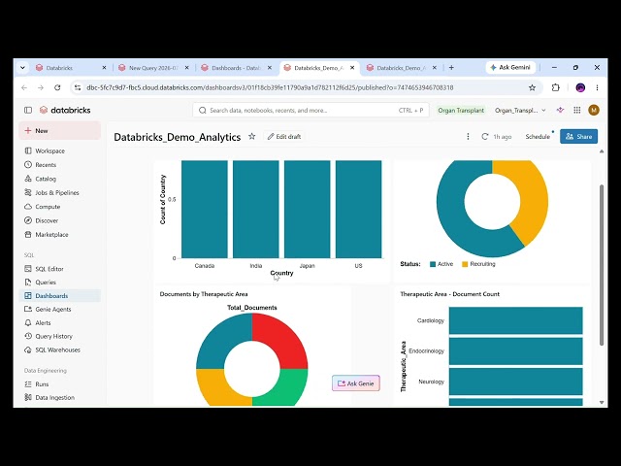
Task: Open the user profile avatar
Action: (x=594, y=110)
